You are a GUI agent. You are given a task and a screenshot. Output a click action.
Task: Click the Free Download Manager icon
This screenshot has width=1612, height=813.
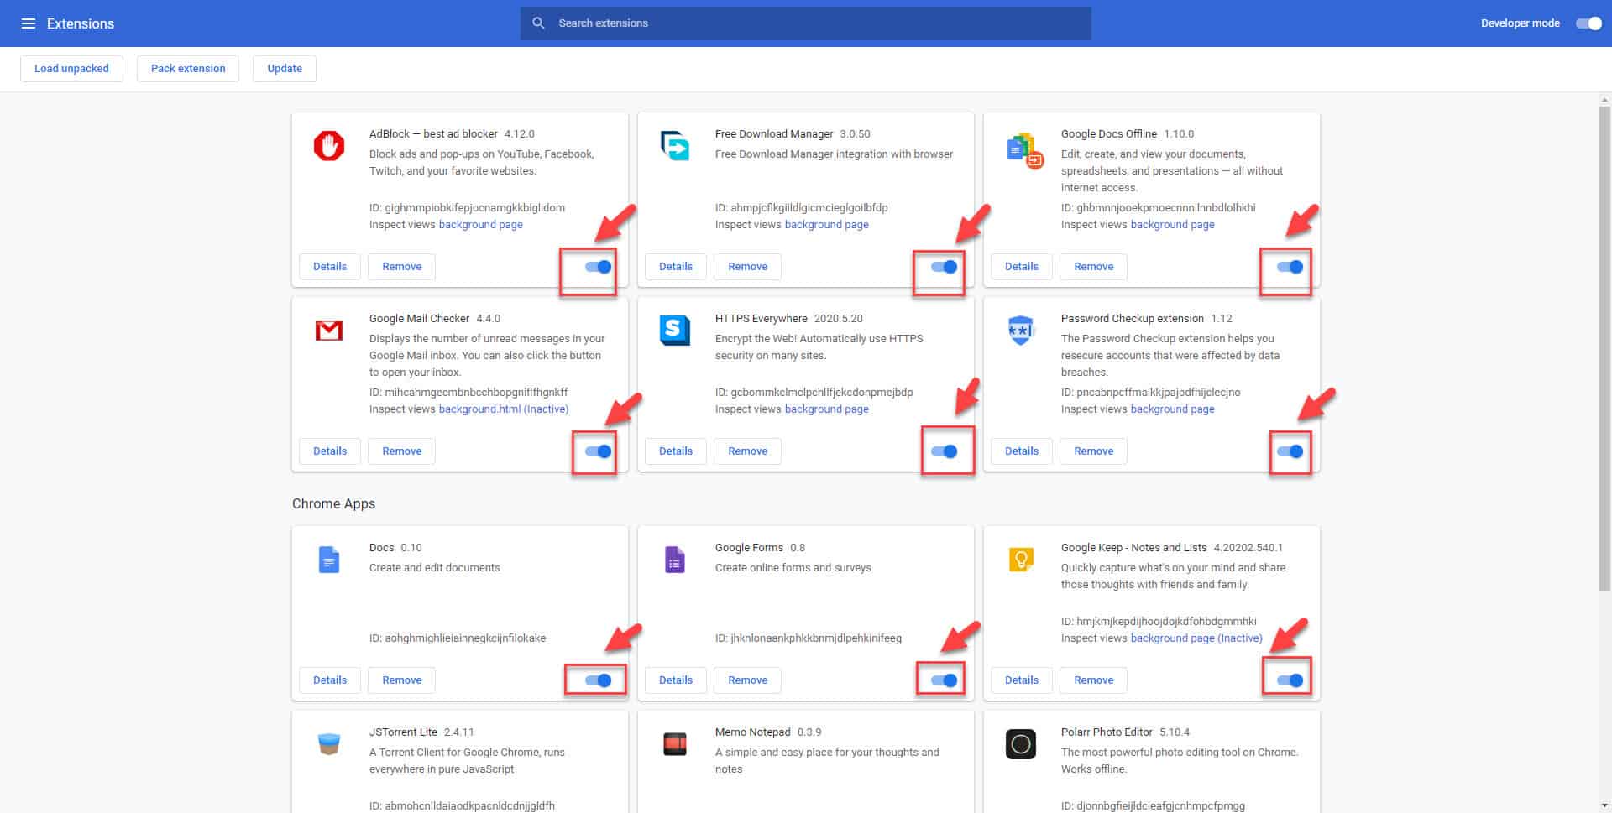tap(675, 145)
